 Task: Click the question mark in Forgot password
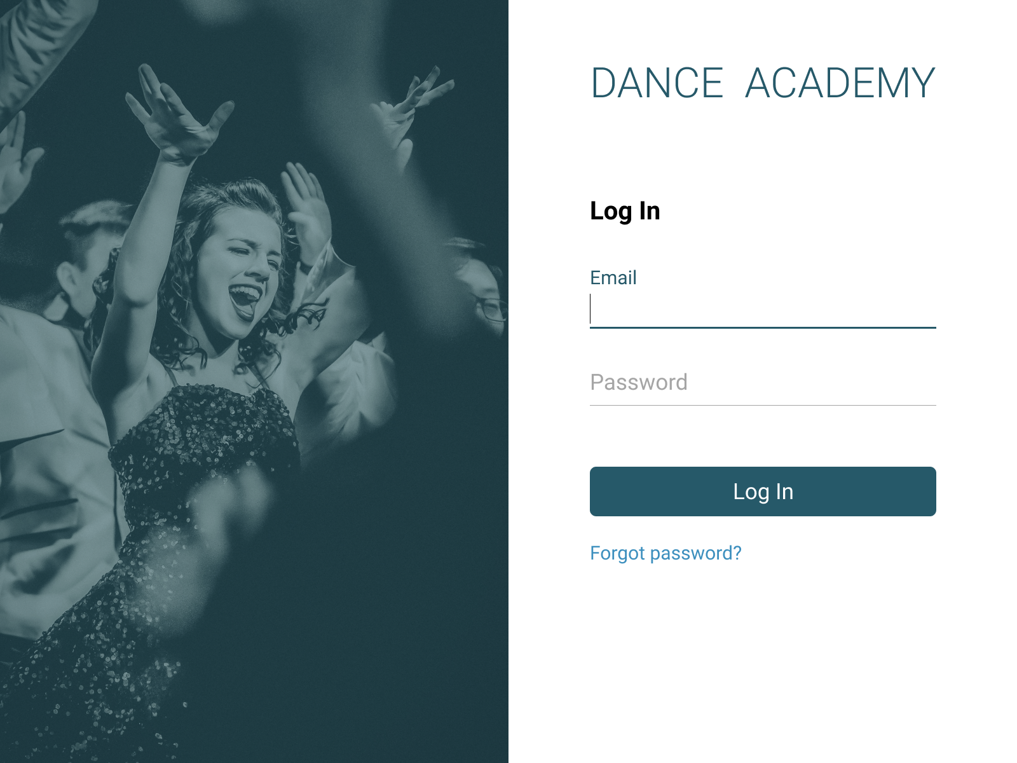pos(737,553)
